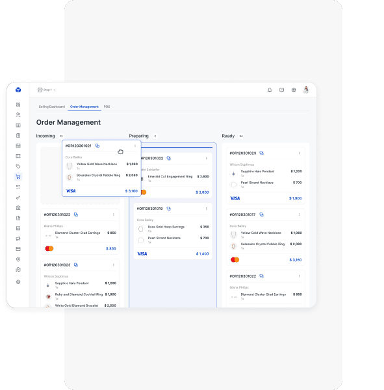Open the credit card icon in sidebar
The image size is (384, 390).
[x=18, y=249]
